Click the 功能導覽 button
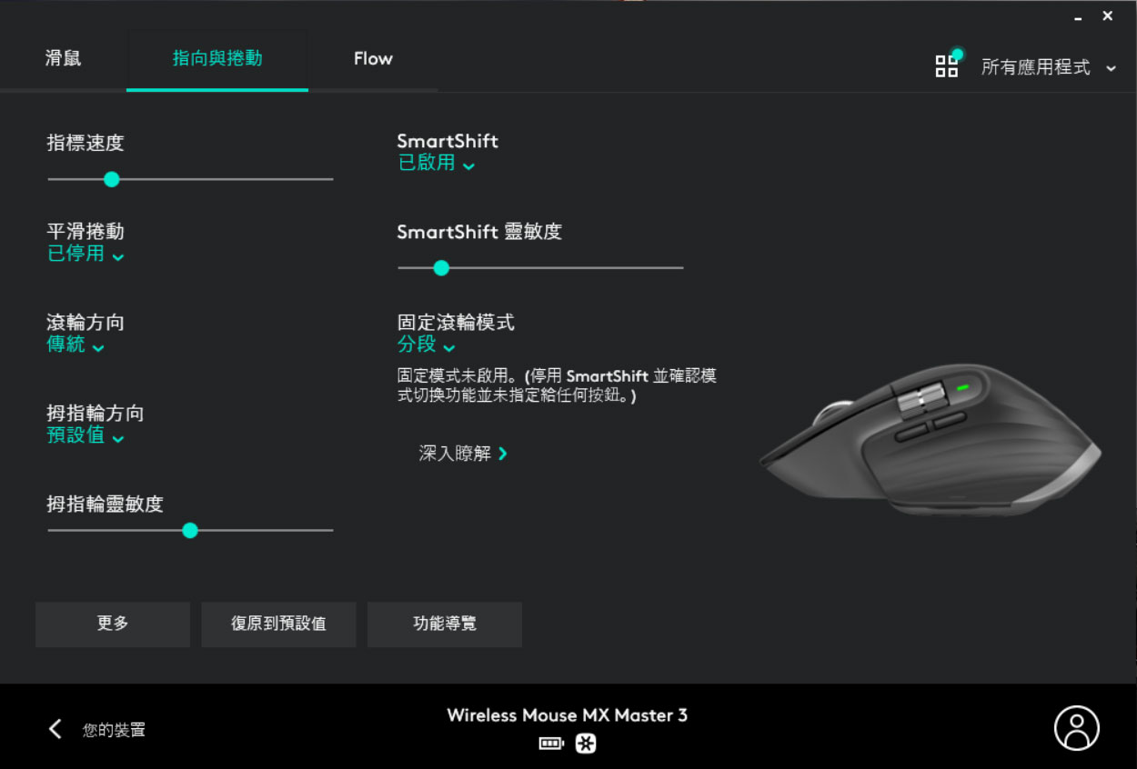Image resolution: width=1137 pixels, height=769 pixels. coord(444,624)
